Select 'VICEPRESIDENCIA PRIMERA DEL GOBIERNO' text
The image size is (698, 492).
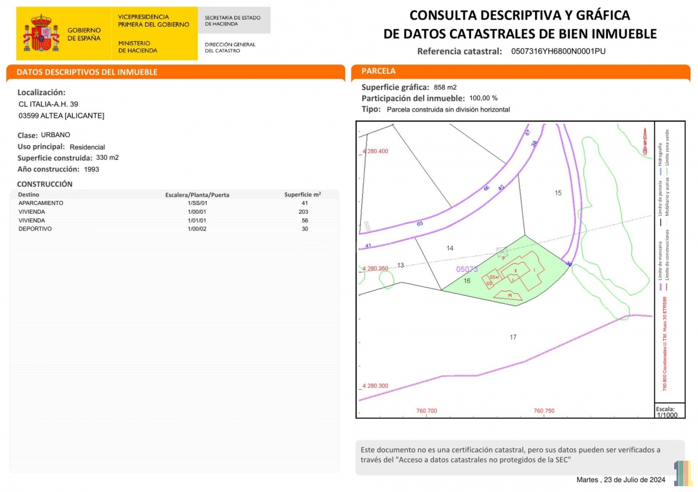point(154,21)
